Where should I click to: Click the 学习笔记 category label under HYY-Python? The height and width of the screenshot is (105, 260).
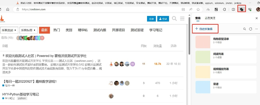[8, 98]
